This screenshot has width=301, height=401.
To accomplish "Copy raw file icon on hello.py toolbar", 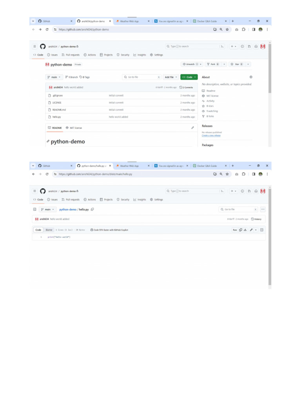I will point(241,230).
